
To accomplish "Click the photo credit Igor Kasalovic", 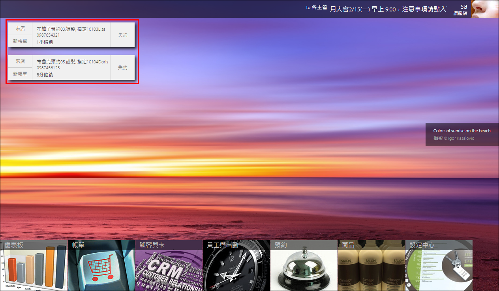I will click(454, 138).
